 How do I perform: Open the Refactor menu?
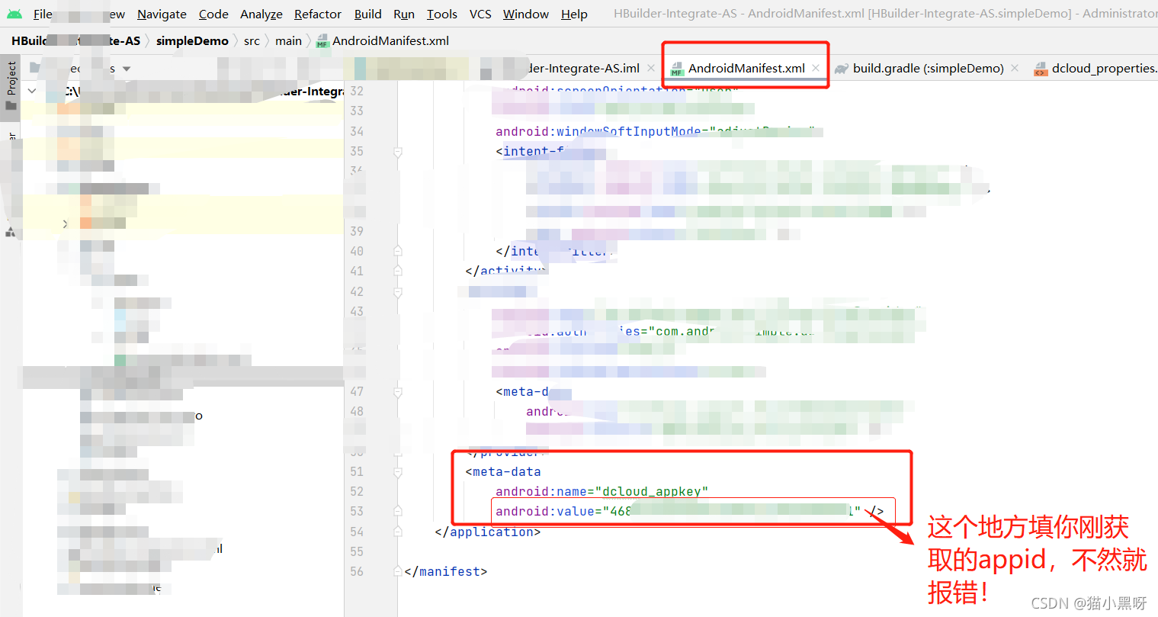[x=318, y=14]
